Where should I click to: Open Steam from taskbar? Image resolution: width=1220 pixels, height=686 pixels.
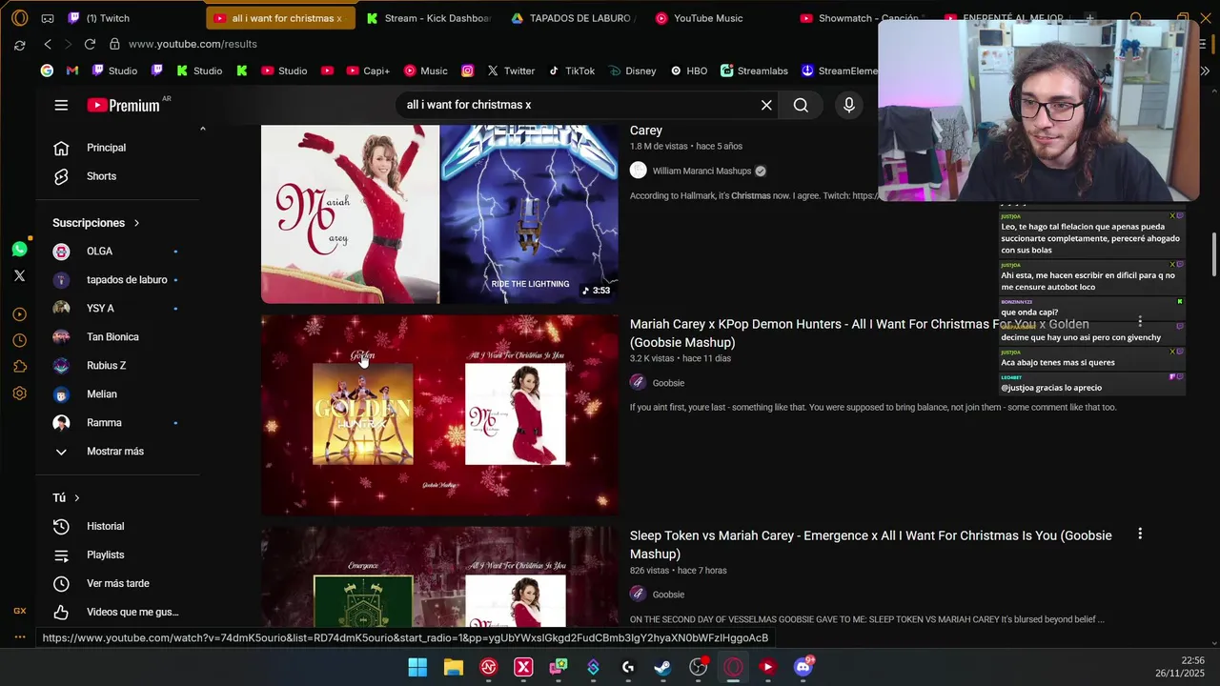click(662, 667)
